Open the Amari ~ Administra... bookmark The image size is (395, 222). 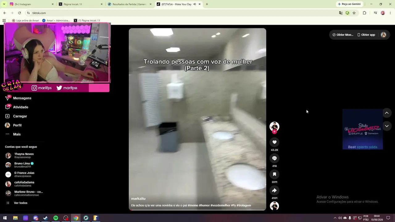tap(56, 21)
